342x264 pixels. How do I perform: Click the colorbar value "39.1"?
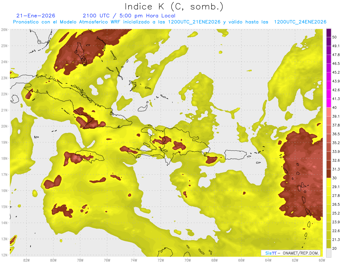336,116
